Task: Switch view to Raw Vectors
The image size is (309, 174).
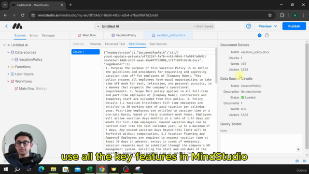Action: 158,44
